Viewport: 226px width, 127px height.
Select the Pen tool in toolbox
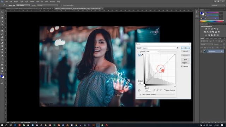2,56
